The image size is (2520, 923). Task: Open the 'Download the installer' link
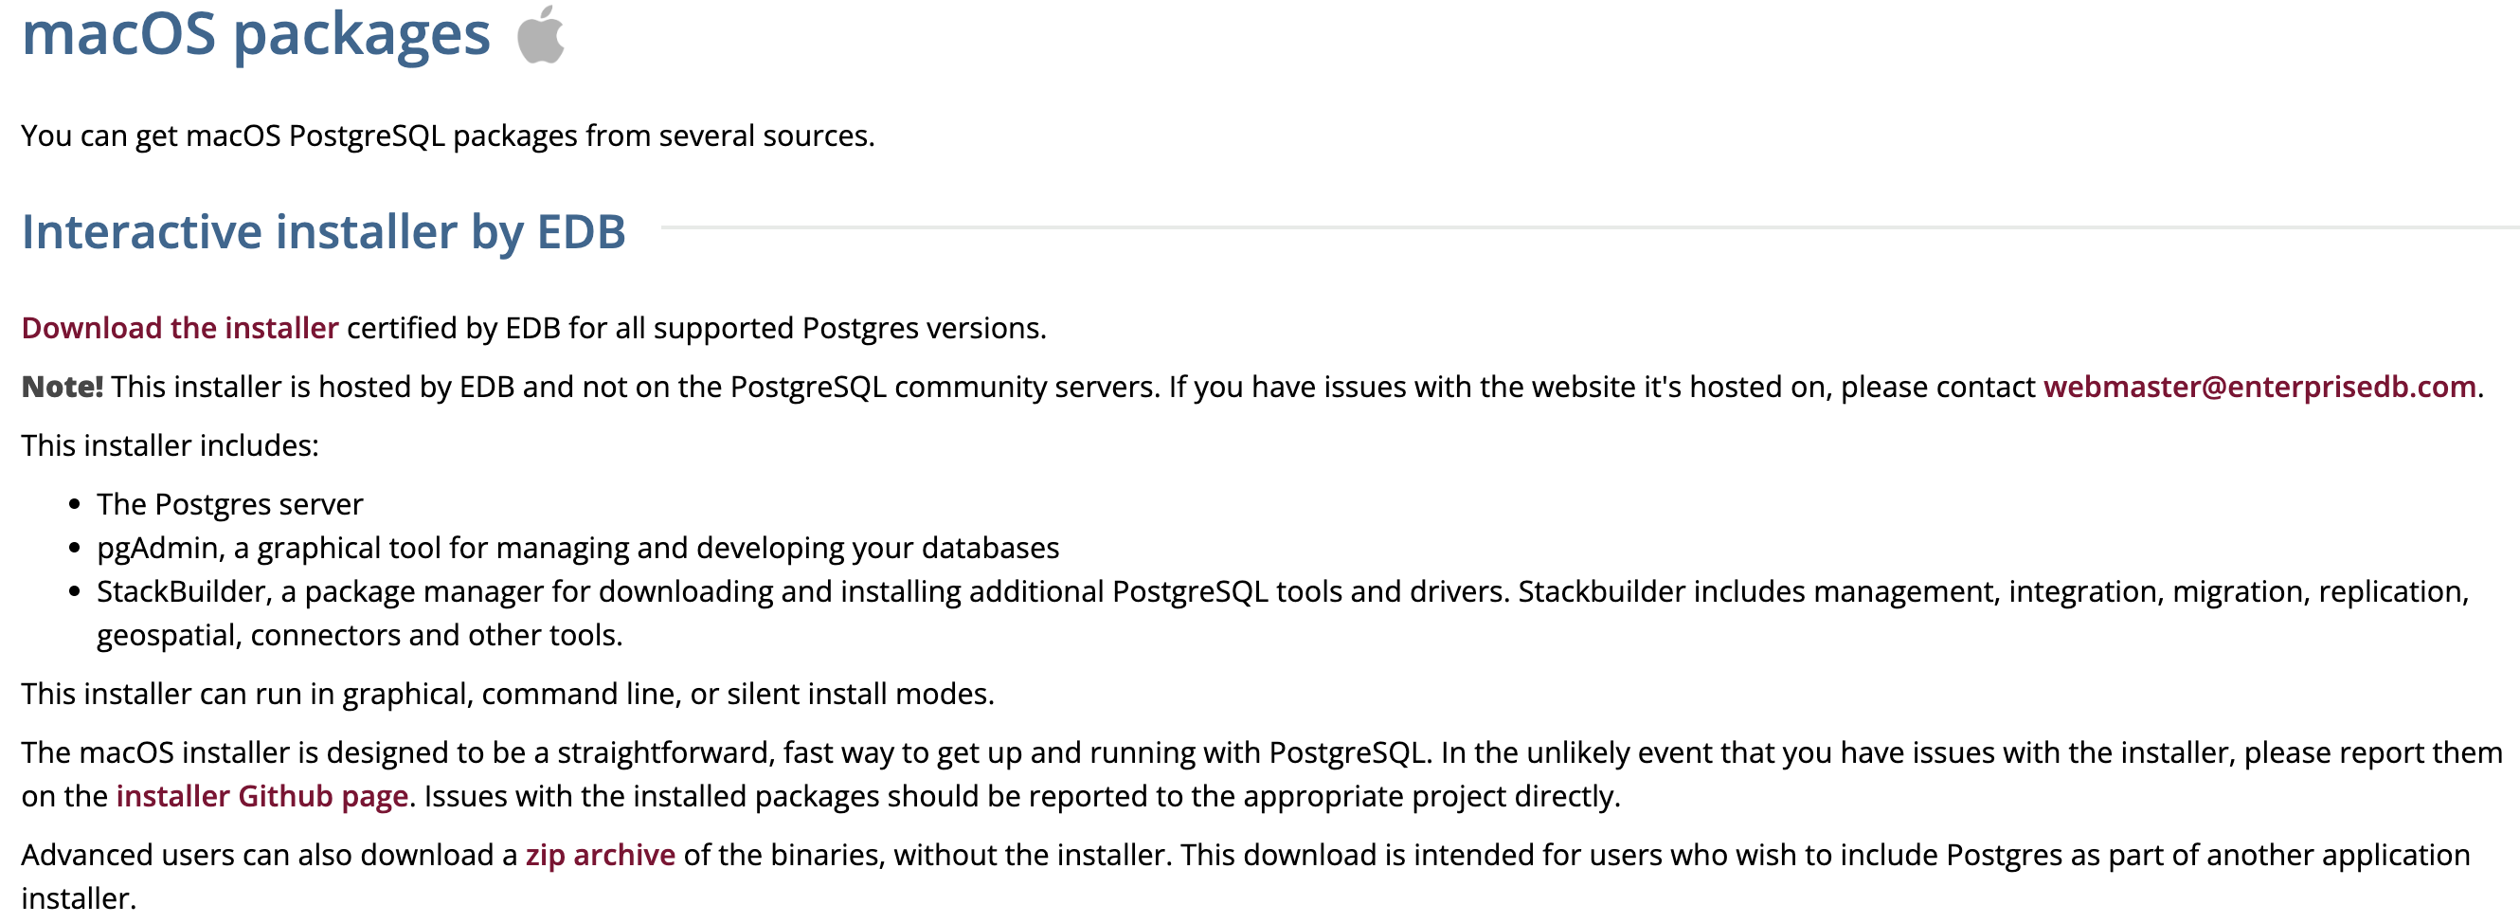(180, 328)
